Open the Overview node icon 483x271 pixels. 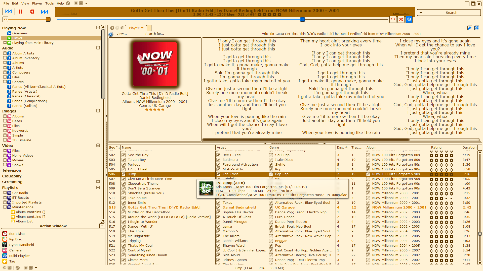point(9,33)
